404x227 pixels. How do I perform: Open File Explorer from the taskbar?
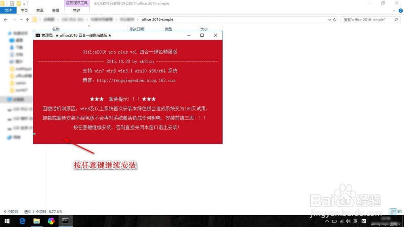click(37, 221)
